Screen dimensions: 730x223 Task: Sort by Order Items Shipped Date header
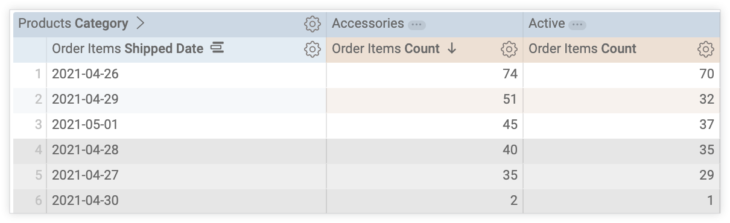[x=128, y=49]
